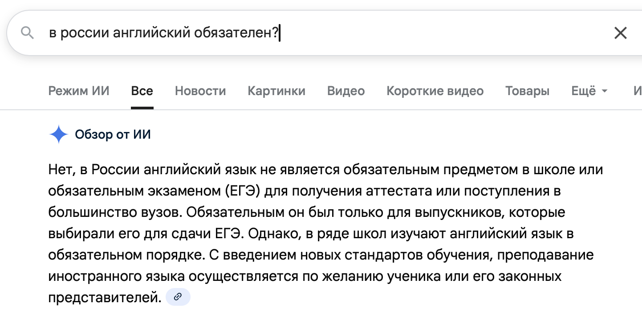The image size is (642, 328).
Task: Click the partially visible tab after Ещё
Action: 637,91
